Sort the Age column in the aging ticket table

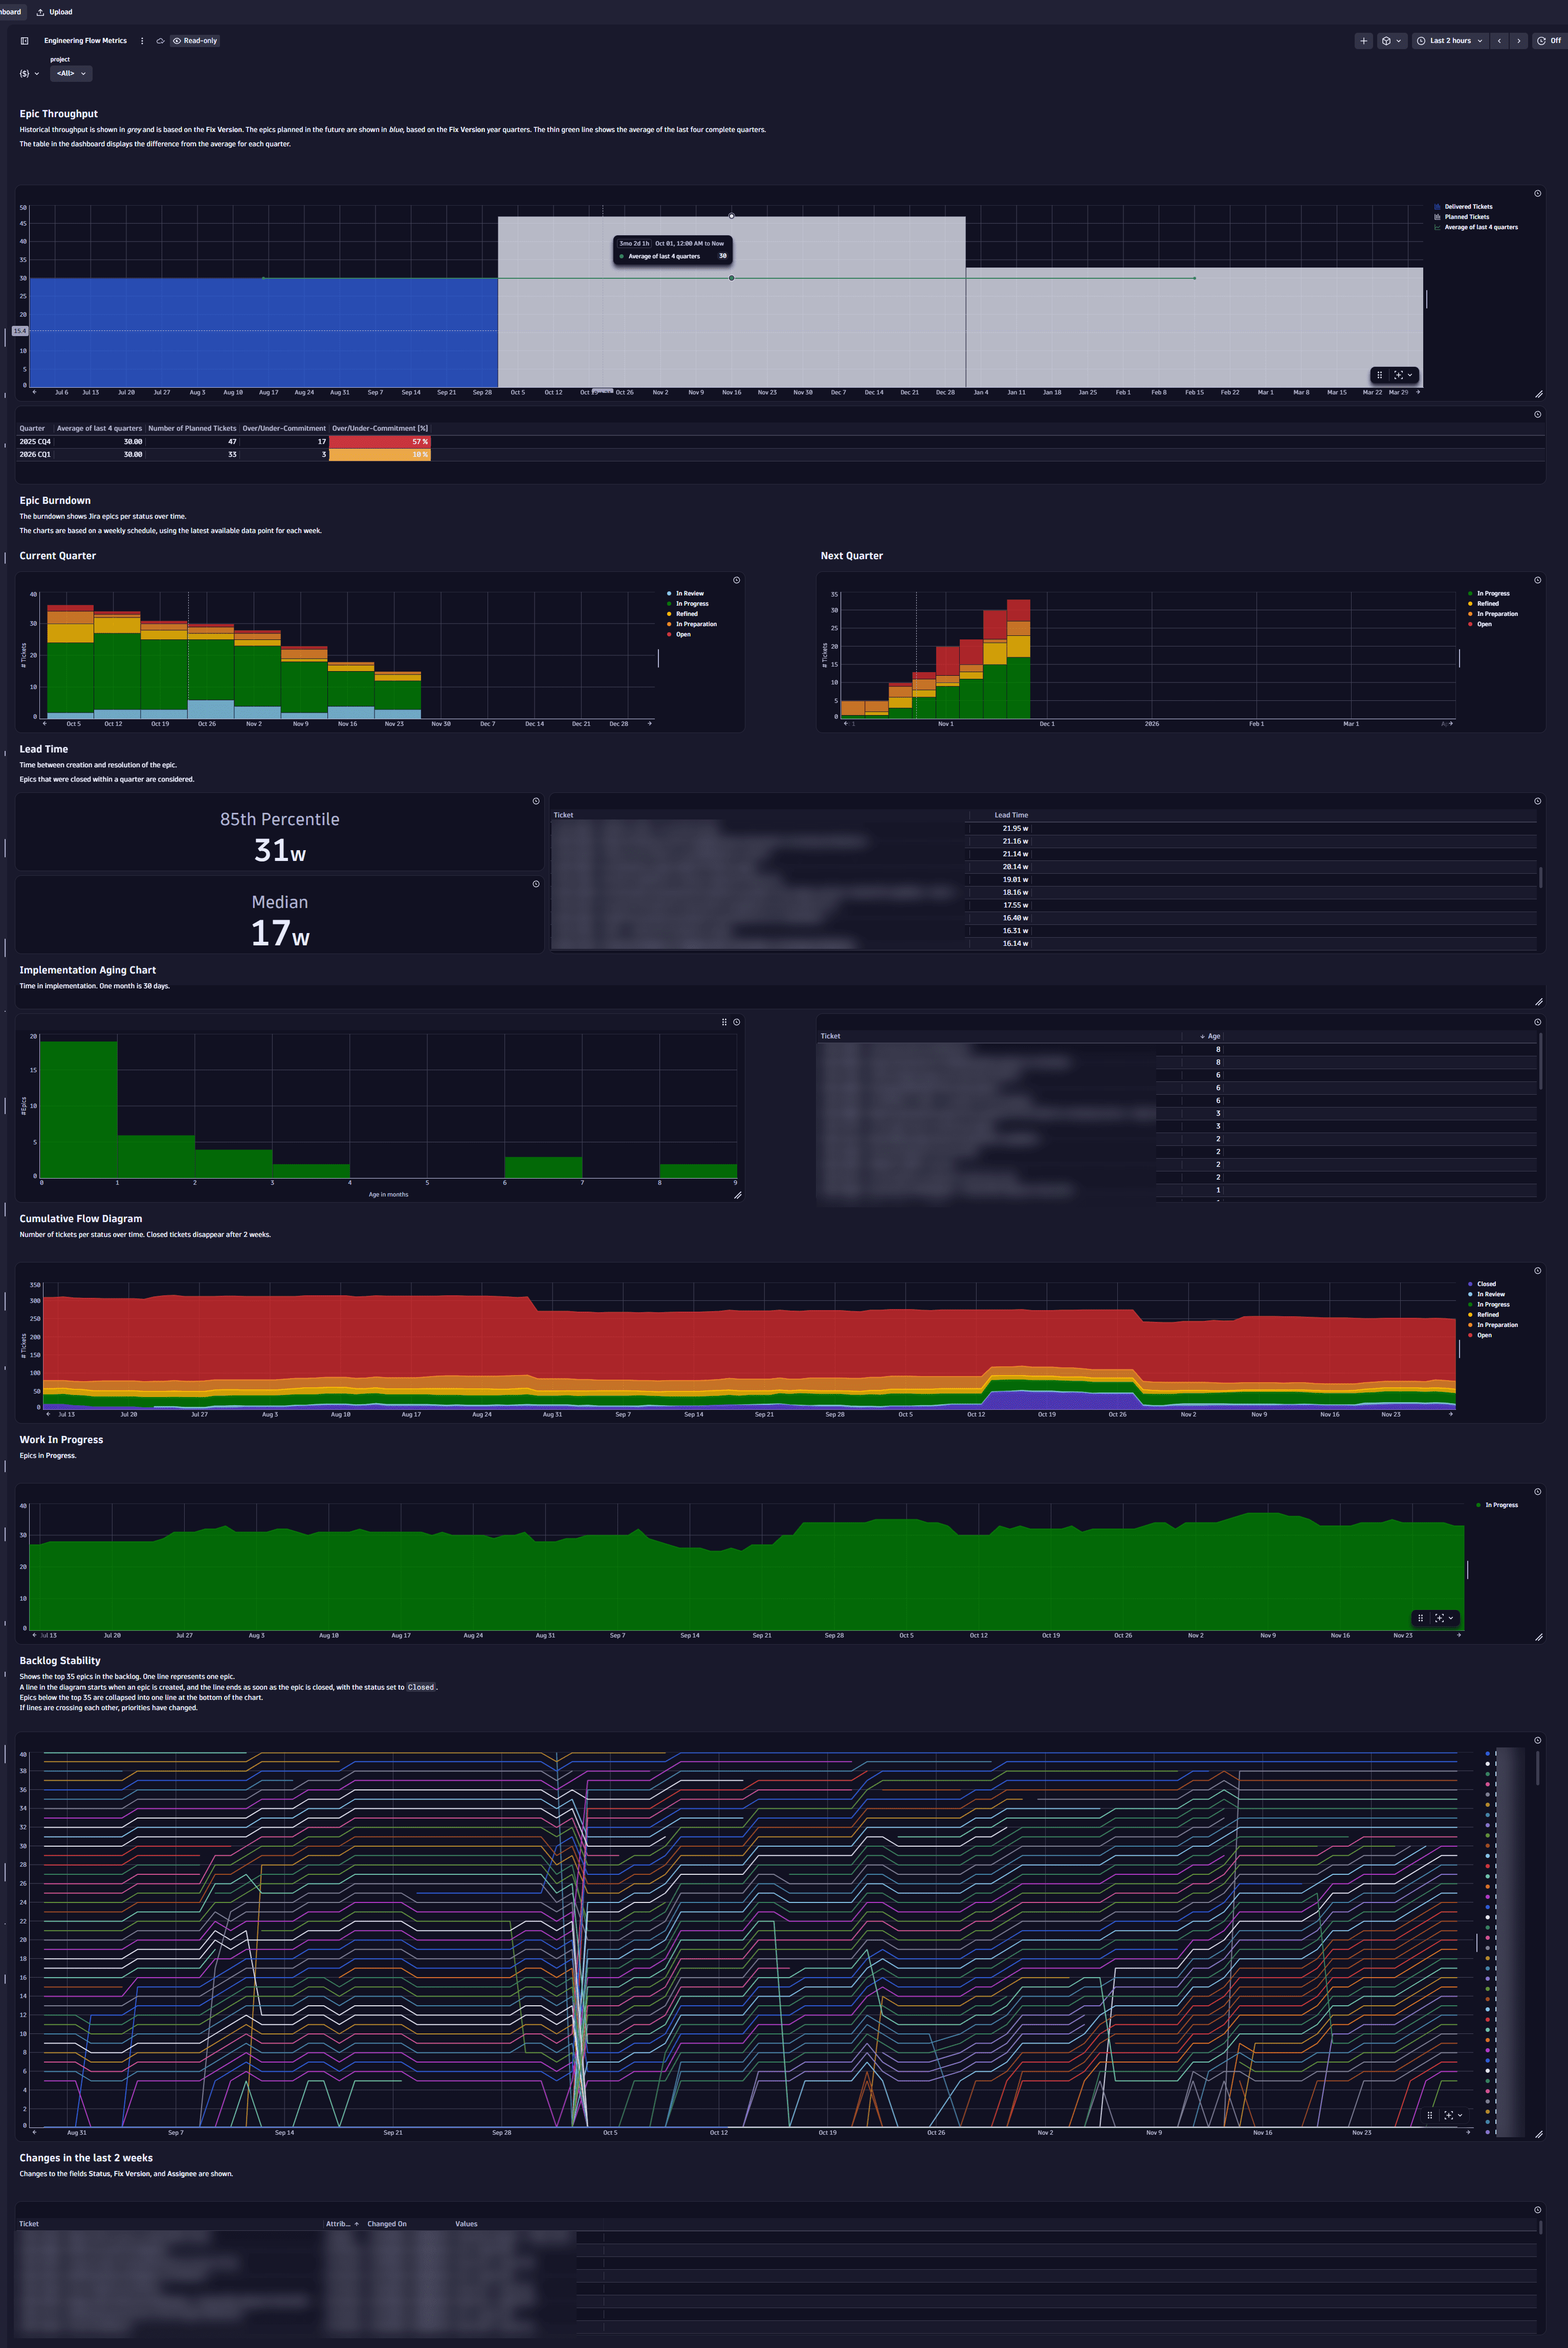pyautogui.click(x=1213, y=1036)
